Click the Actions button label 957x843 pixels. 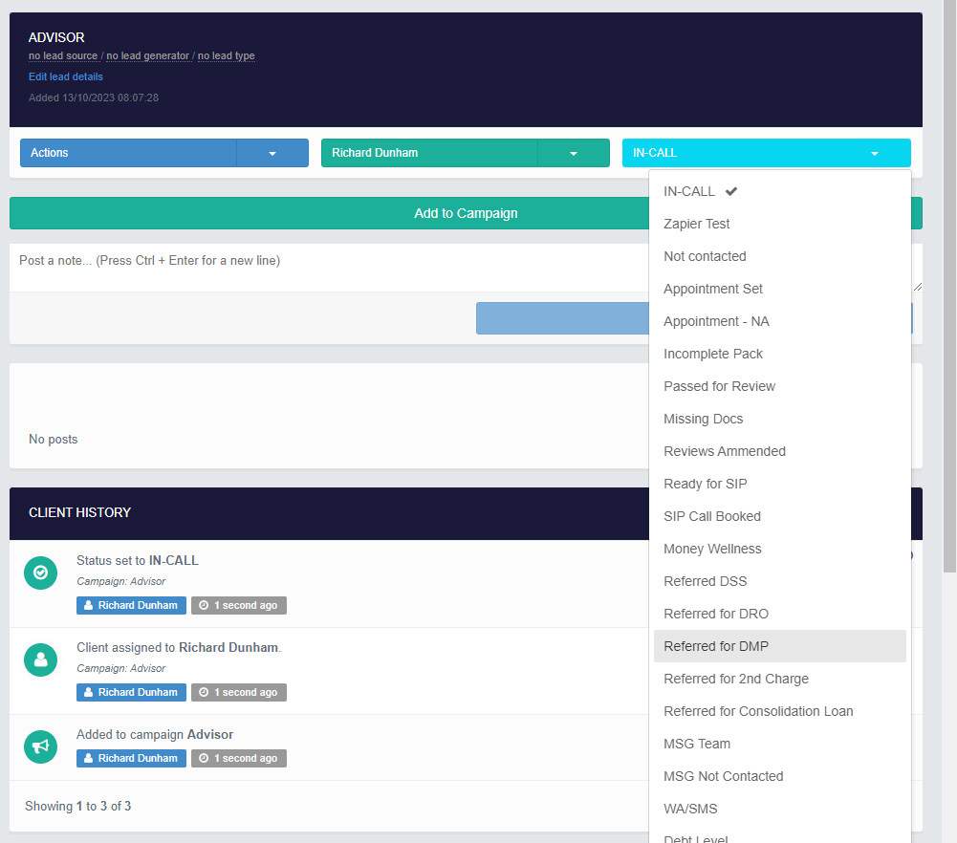[x=128, y=153]
